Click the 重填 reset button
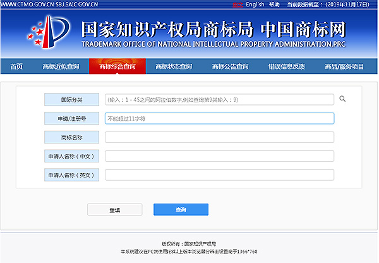The image size is (379, 263). click(114, 209)
